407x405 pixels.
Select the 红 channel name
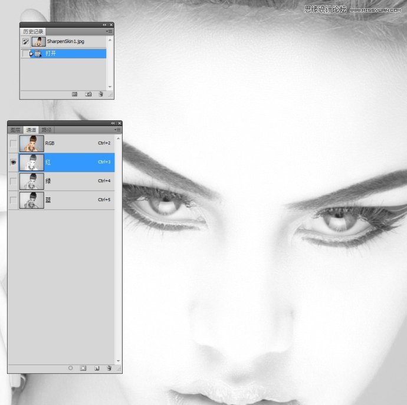point(48,162)
